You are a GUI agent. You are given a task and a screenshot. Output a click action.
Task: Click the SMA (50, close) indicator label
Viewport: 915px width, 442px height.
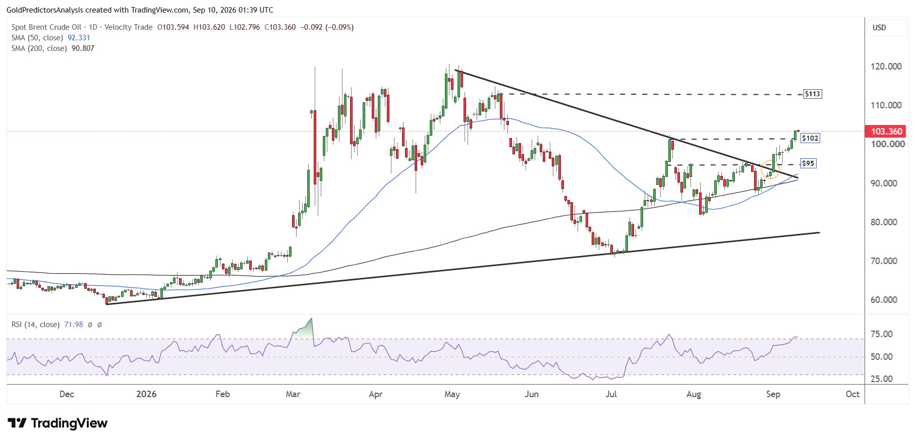coord(37,38)
